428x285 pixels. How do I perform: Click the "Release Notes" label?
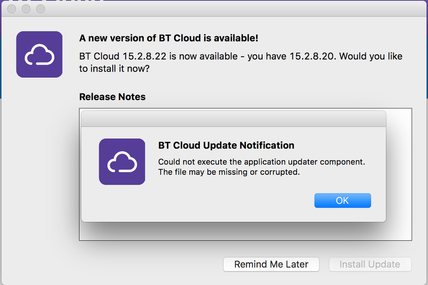112,97
